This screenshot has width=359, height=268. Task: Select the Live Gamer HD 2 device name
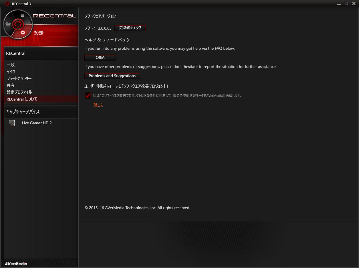tap(37, 123)
